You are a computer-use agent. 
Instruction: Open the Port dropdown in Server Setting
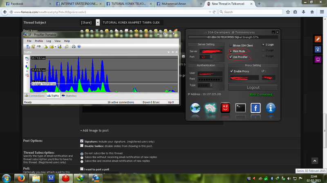tap(211, 57)
